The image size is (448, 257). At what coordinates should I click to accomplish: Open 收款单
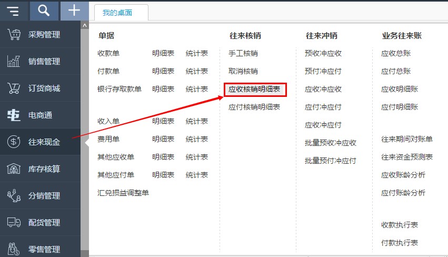(108, 54)
